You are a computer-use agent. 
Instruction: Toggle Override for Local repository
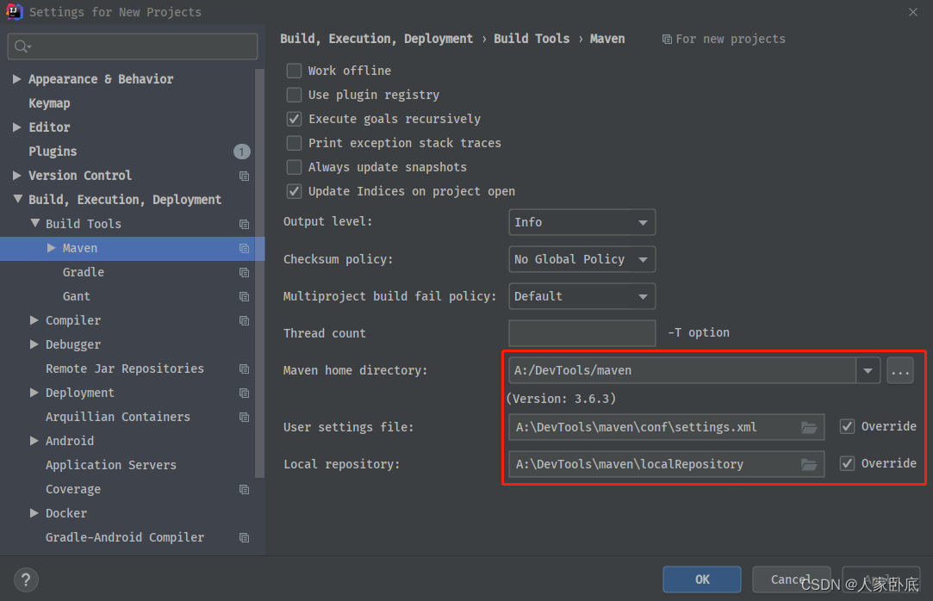coord(848,463)
